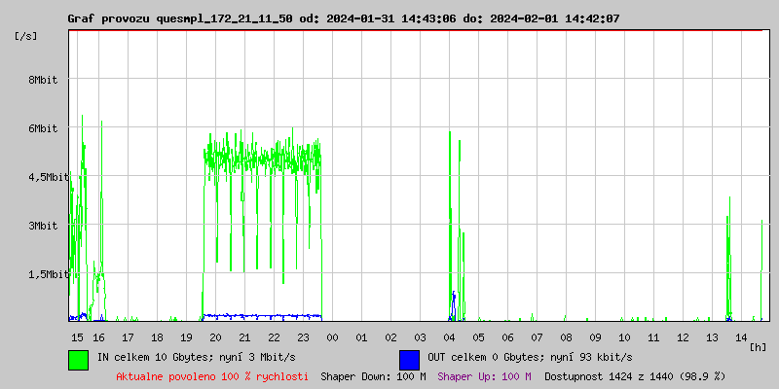Select hour 12 on the time axis

(683, 336)
